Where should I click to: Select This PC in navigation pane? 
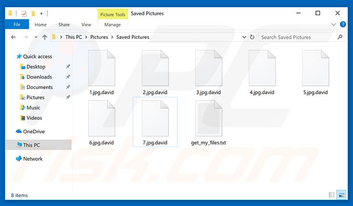click(38, 145)
